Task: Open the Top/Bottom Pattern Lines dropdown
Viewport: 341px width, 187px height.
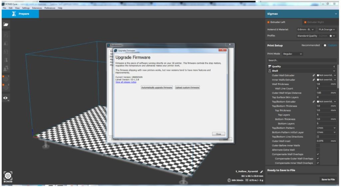Action: click(326, 128)
